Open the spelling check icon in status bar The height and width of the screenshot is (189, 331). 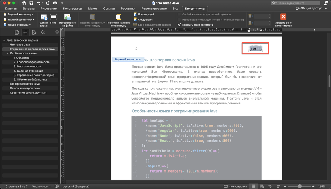(x=57, y=186)
